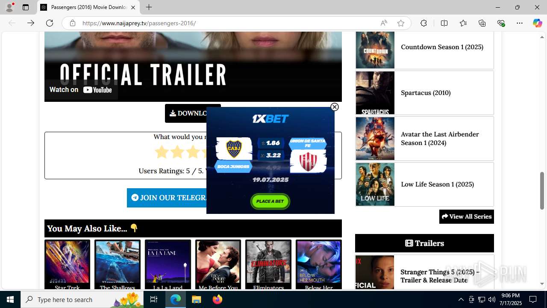Open Below Her Mouth poster
This screenshot has height=308, width=547.
318,262
